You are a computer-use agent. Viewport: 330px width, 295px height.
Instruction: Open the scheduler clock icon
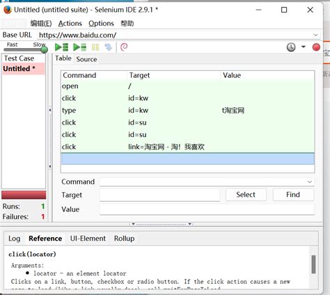coord(291,47)
